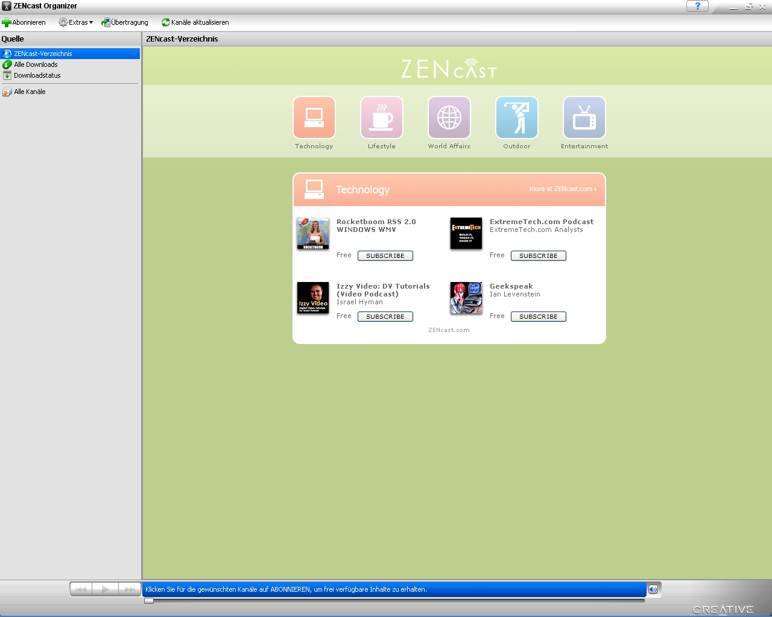
Task: Click the Abonnieren toolbar button
Action: click(x=24, y=22)
